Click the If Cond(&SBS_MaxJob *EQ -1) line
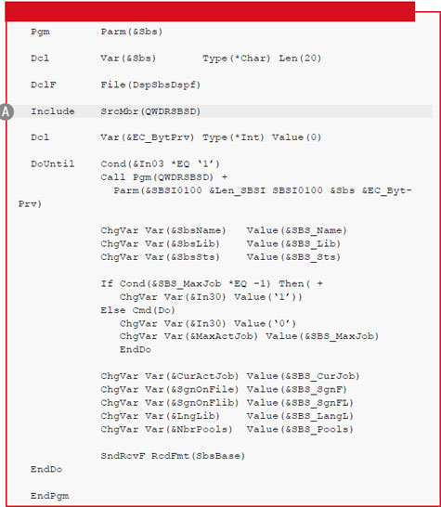The image size is (441, 507). coord(212,283)
